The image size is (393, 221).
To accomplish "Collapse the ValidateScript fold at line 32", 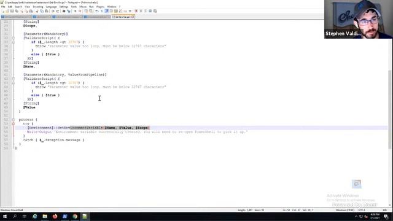I will [x=14, y=38].
